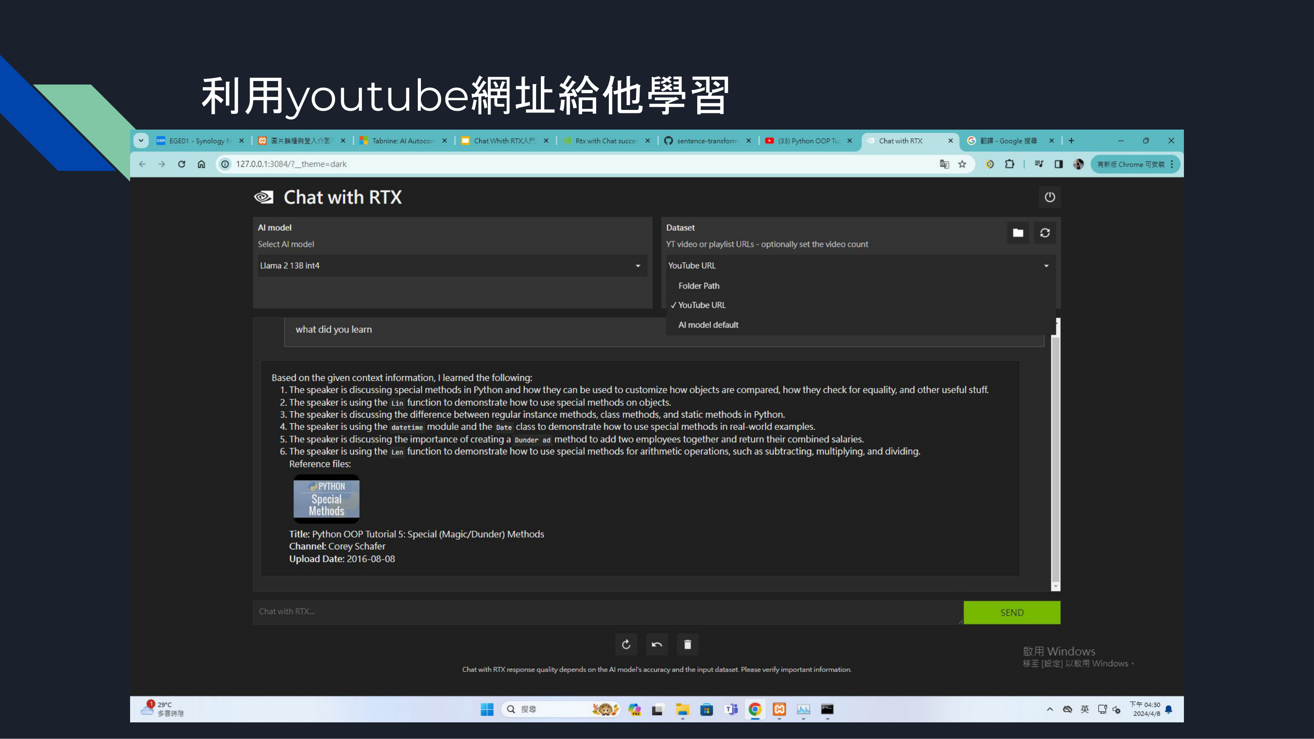Go to browser home icon

tap(201, 164)
